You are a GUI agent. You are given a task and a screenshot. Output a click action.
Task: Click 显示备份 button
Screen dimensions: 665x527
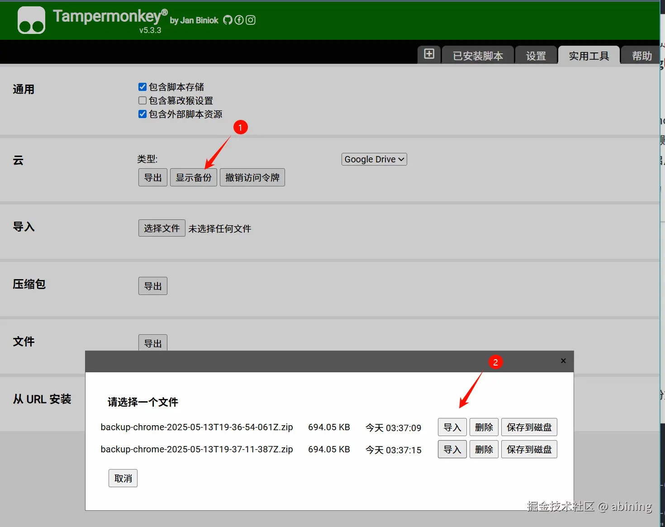pyautogui.click(x=194, y=177)
